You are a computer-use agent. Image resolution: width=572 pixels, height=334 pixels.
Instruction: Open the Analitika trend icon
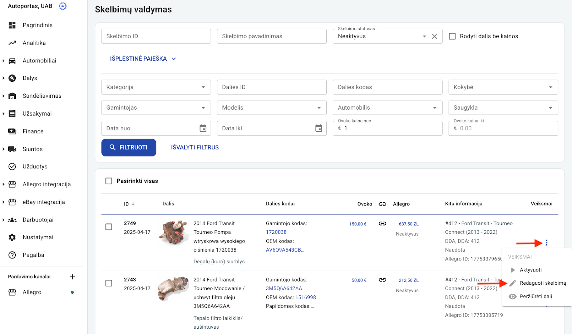tap(12, 43)
